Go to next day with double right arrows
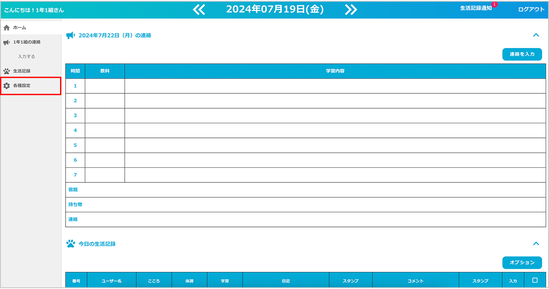This screenshot has width=549, height=289. click(x=351, y=9)
